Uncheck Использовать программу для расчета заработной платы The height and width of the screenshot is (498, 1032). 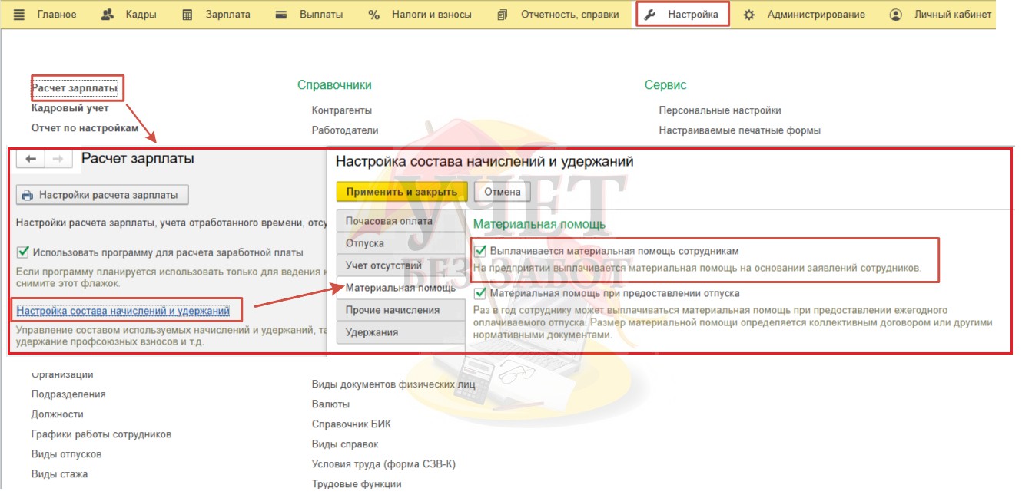point(23,252)
